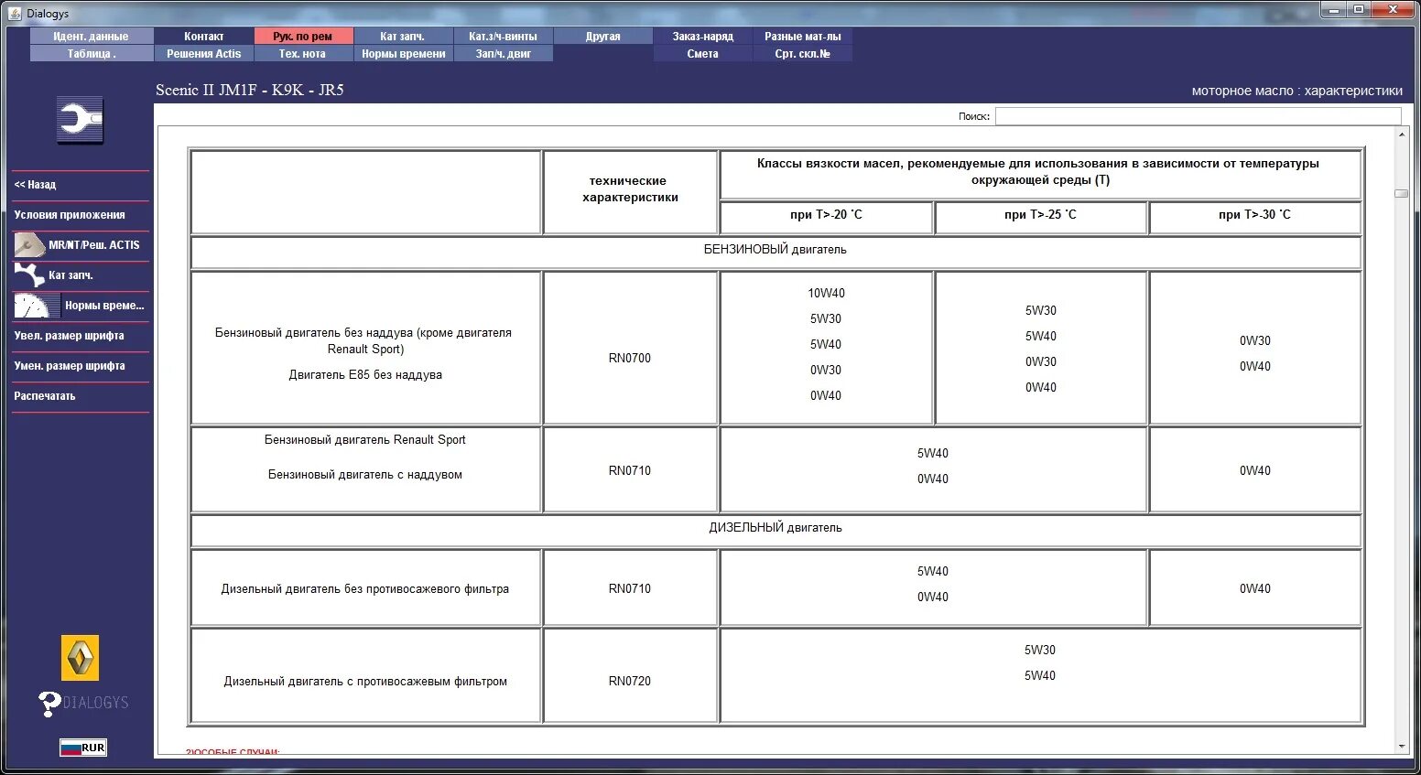This screenshot has height=775, width=1421.
Task: Open the Заказ-наряд tab
Action: (702, 37)
